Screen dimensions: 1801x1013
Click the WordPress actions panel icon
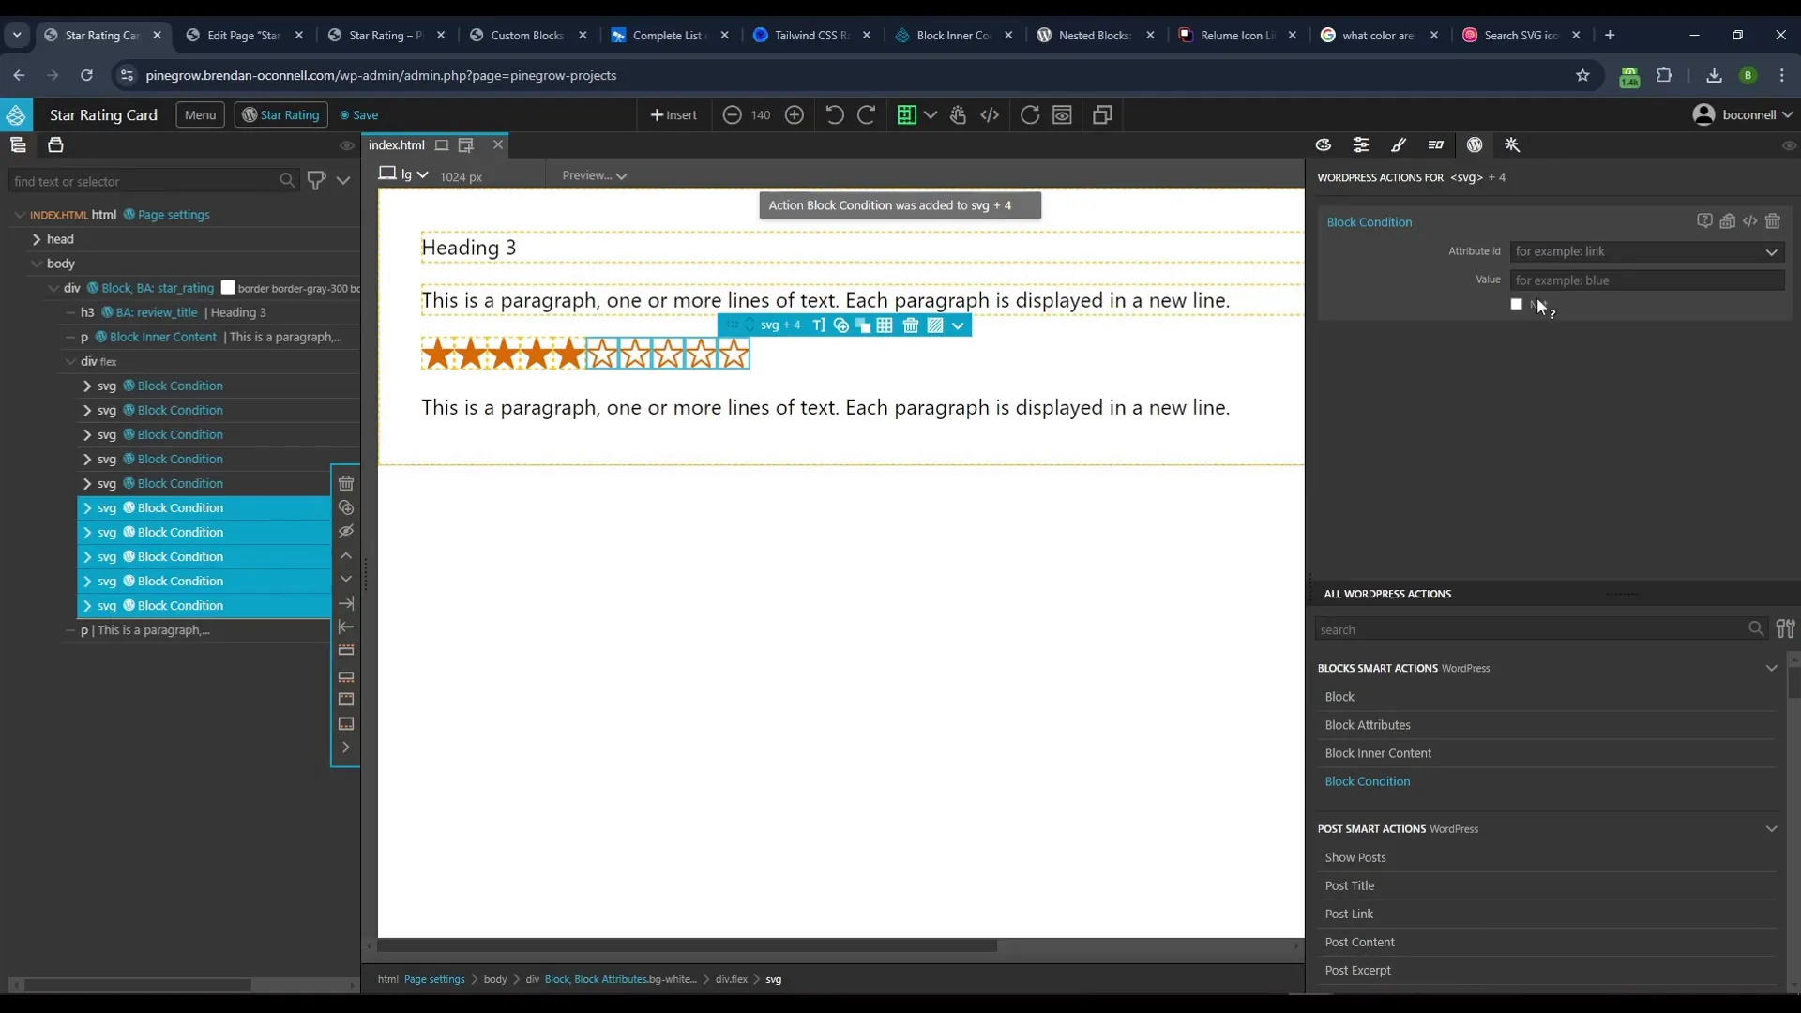(1475, 144)
